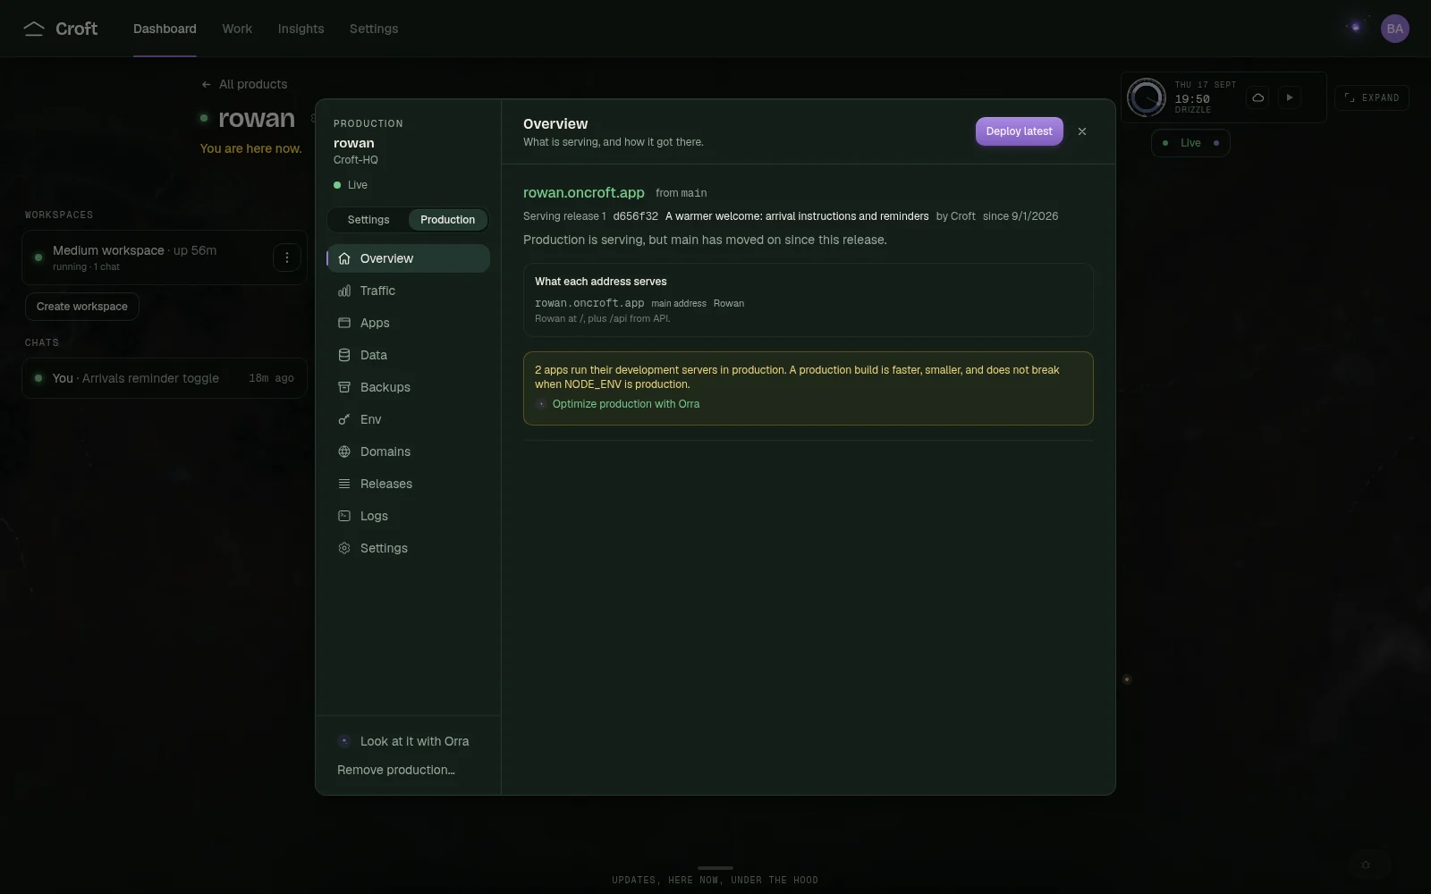
Task: Open the Backups section
Action: (x=408, y=387)
